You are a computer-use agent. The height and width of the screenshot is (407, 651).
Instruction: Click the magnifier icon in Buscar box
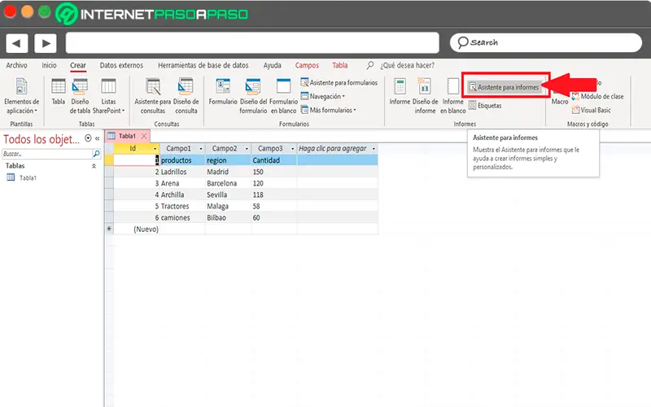coord(96,154)
